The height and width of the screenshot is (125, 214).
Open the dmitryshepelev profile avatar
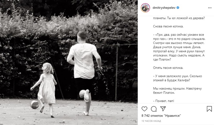(x=145, y=8)
